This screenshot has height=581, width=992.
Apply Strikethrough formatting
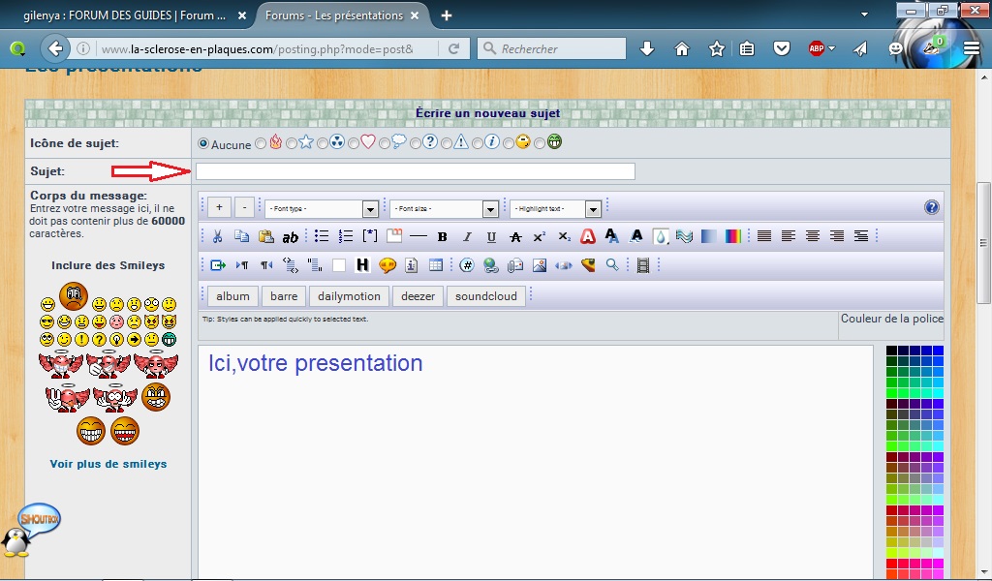(x=515, y=237)
